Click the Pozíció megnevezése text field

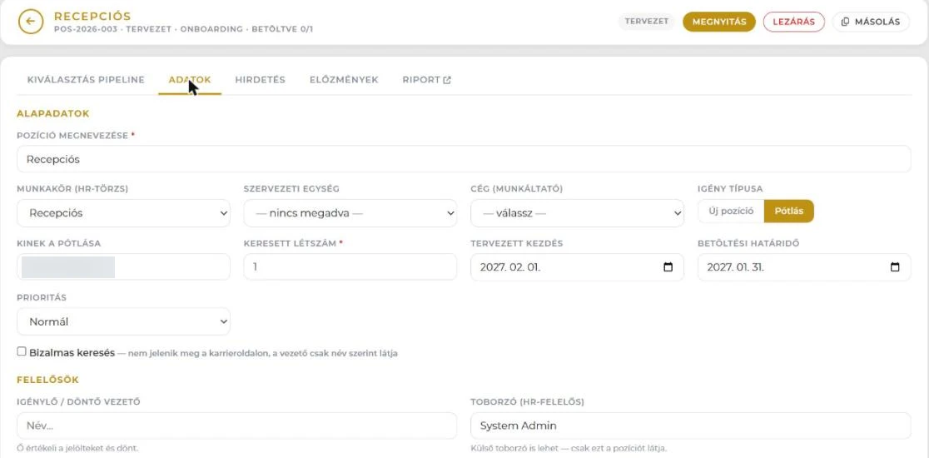[464, 159]
